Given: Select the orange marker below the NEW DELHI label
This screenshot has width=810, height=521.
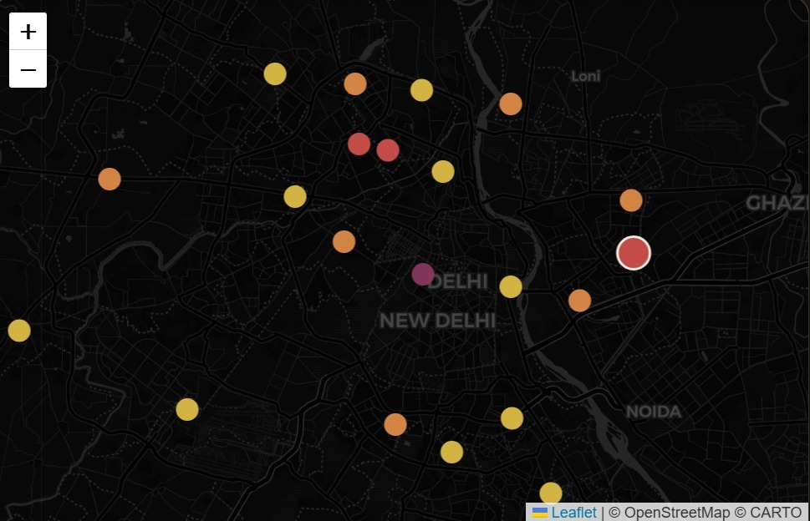Looking at the screenshot, I should pos(395,424).
